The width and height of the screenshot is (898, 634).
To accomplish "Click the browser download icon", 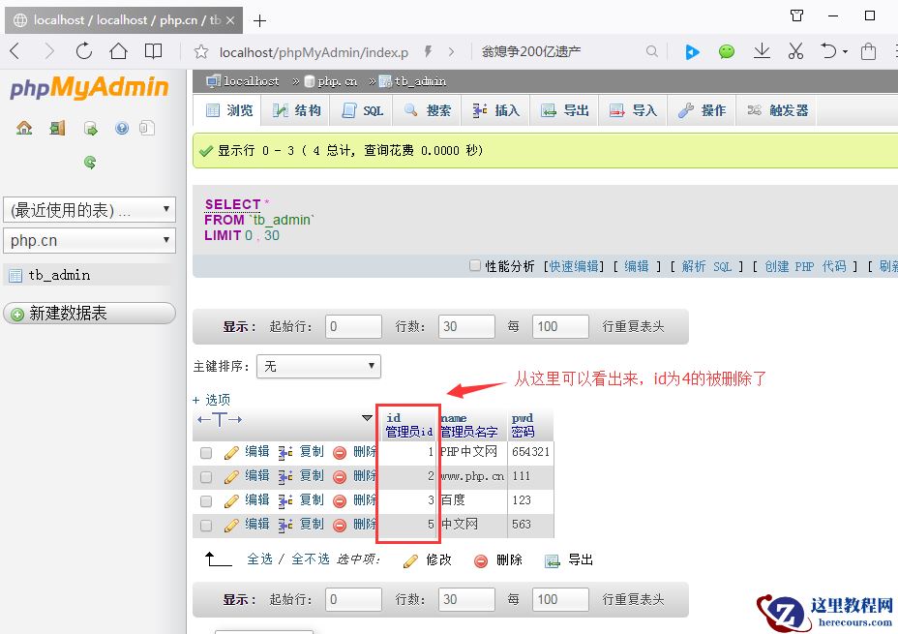I will click(762, 51).
